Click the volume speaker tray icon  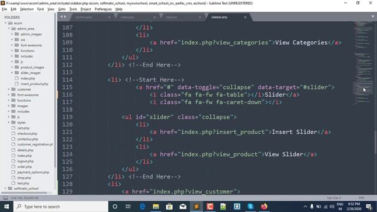332,207
